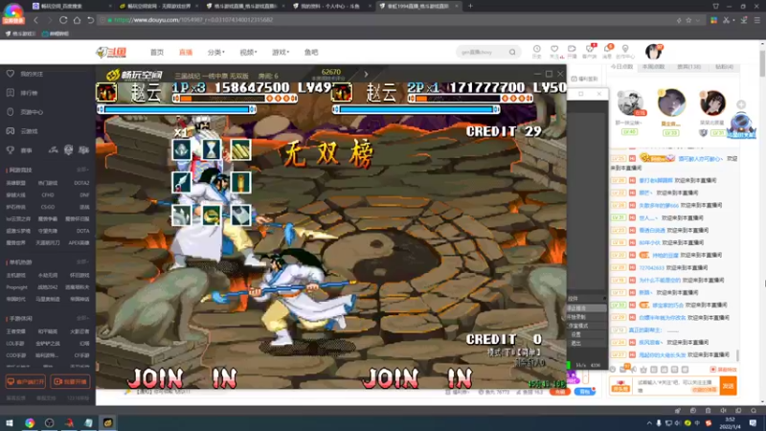The height and width of the screenshot is (431, 766).
Task: Select the 今日 contribution tab
Action: [621, 67]
